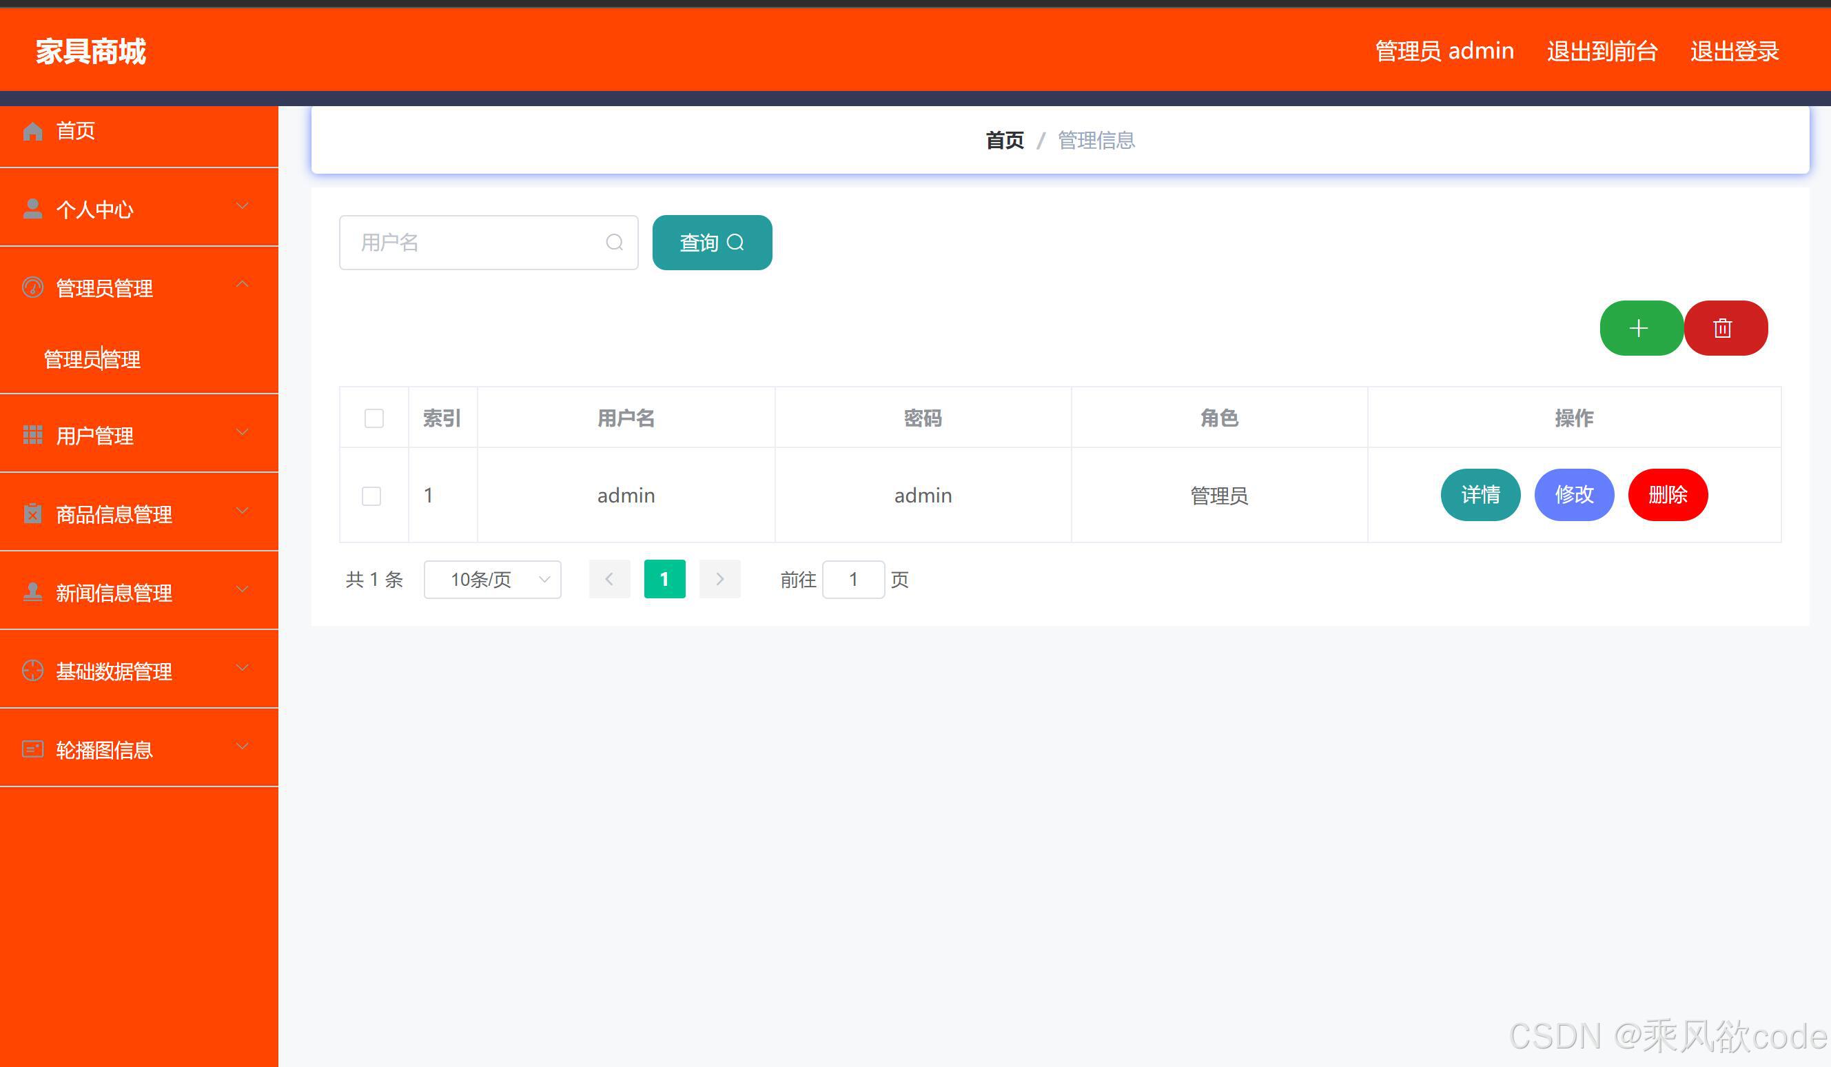This screenshot has width=1831, height=1067.
Task: Click the 基础数据管理 globe icon
Action: tap(32, 670)
